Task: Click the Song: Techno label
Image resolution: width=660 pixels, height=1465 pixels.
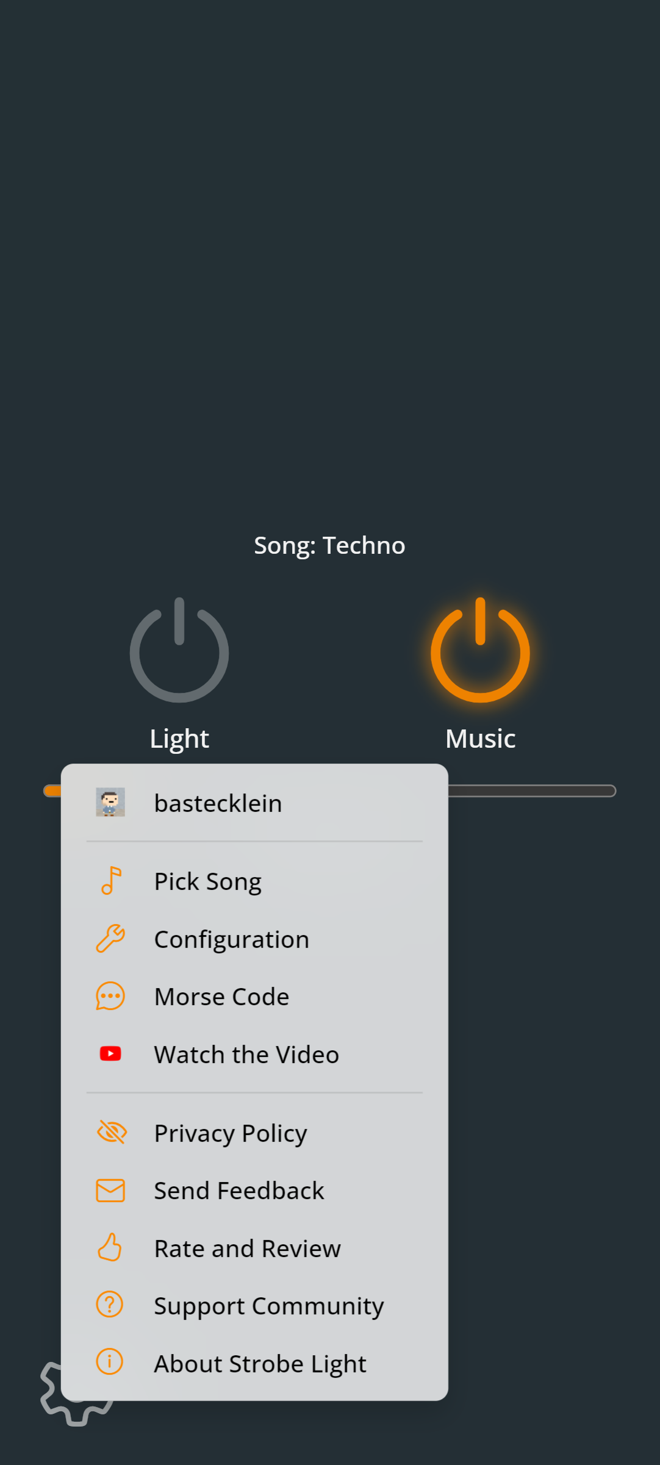Action: [329, 545]
